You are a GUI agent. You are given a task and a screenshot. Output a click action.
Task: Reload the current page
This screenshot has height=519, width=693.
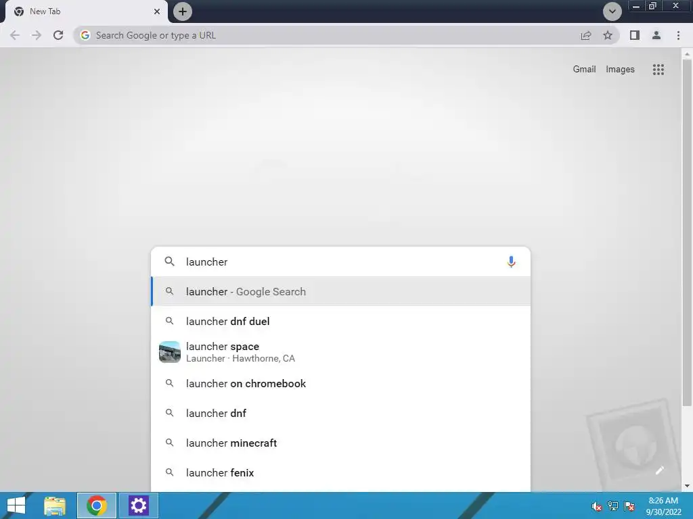(58, 35)
